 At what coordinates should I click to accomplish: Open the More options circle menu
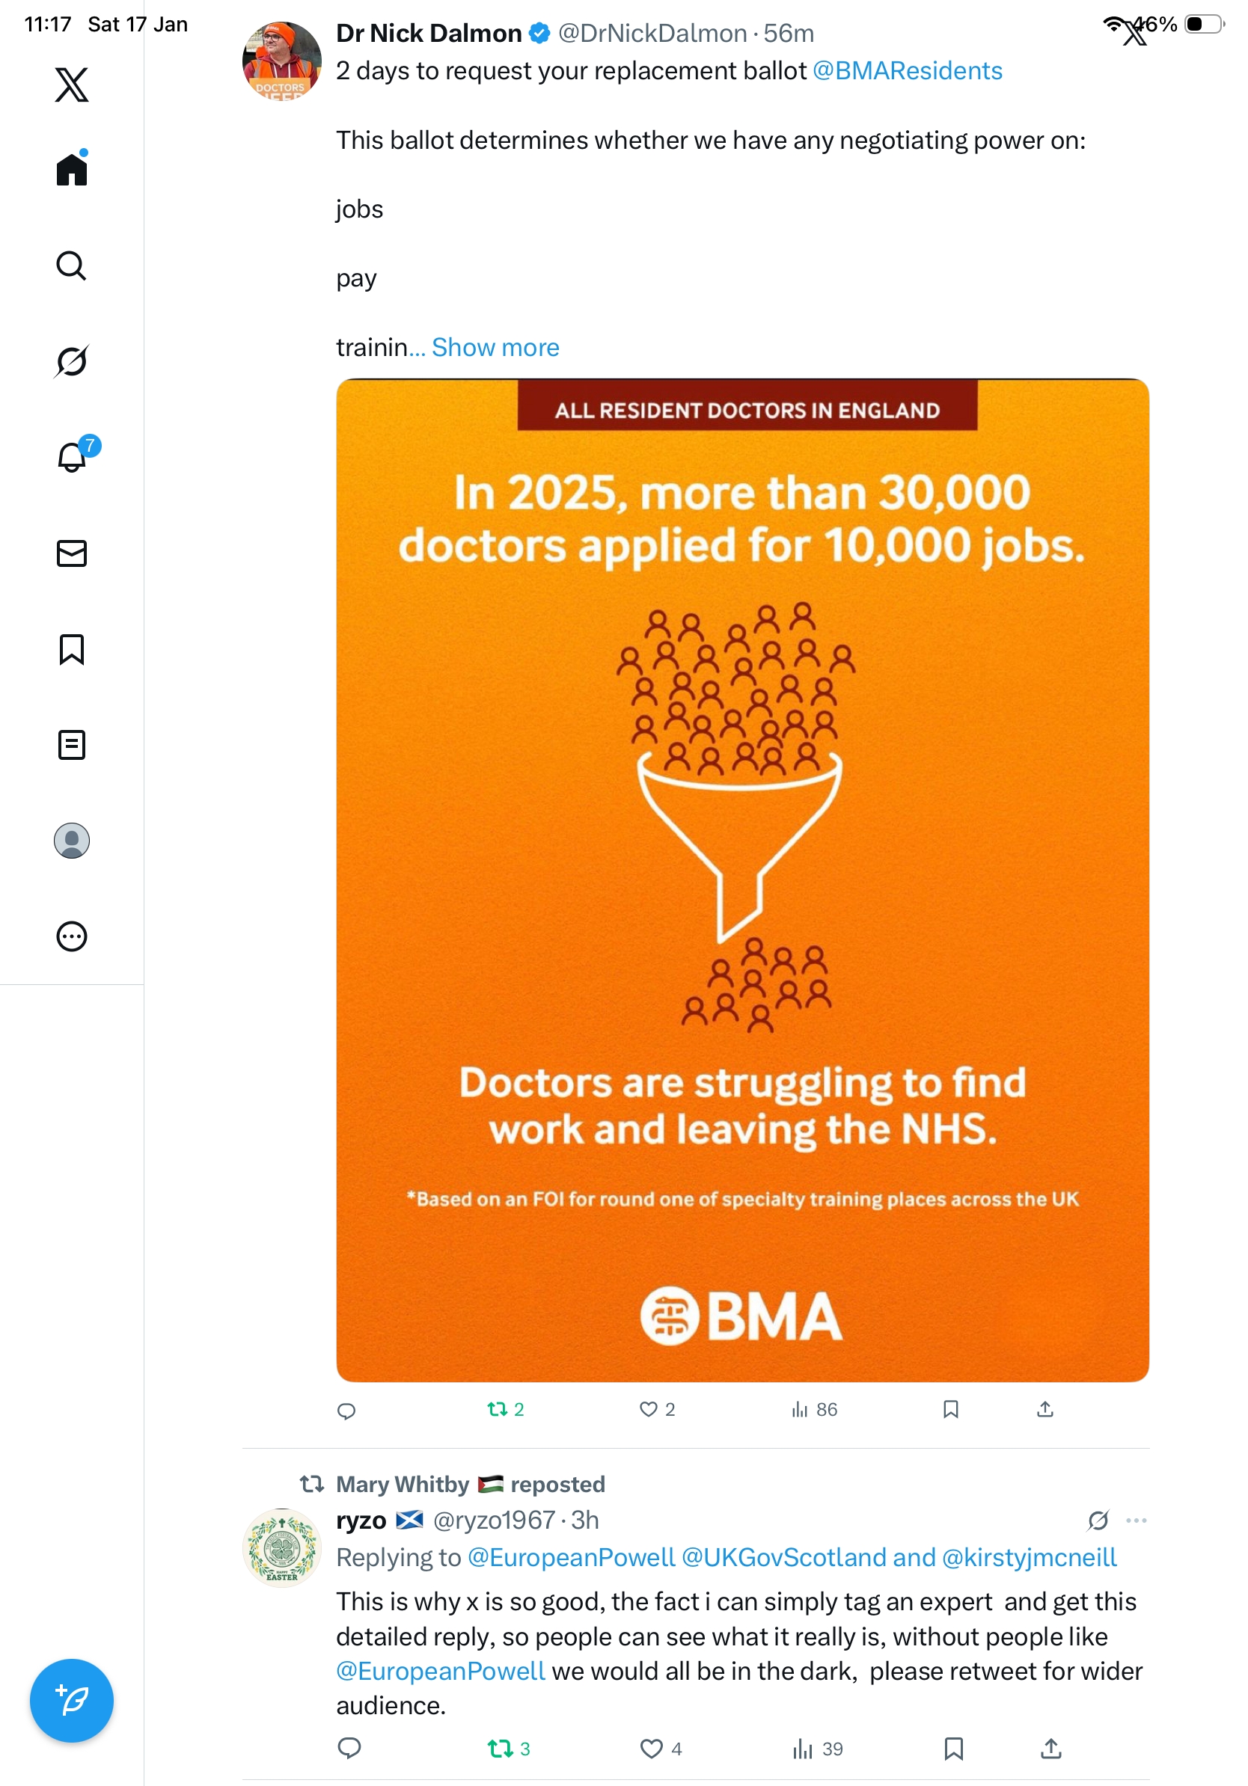(72, 936)
